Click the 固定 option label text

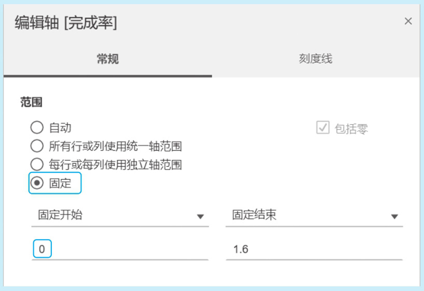pyautogui.click(x=61, y=183)
